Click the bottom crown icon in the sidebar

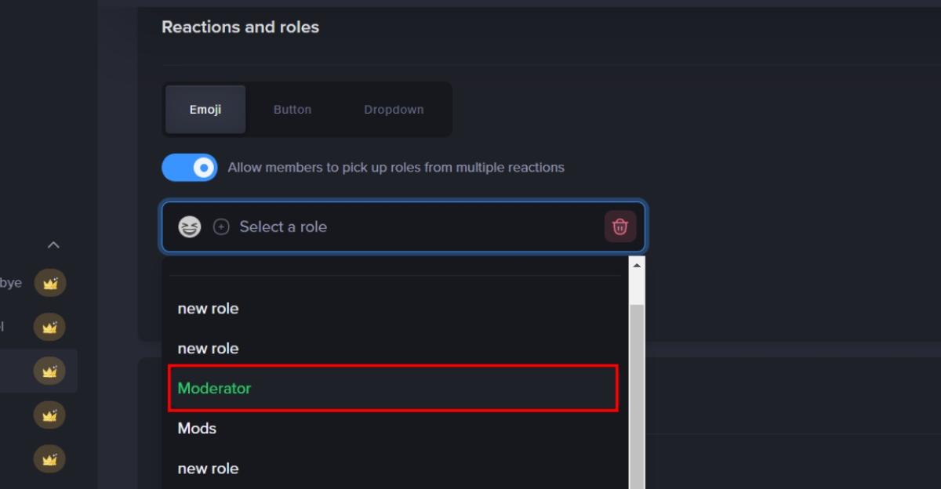pos(49,460)
